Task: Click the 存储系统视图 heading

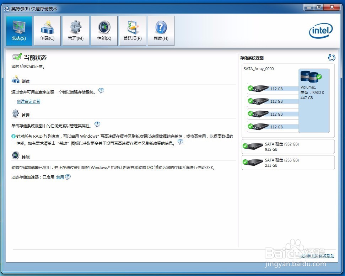Action: click(x=252, y=58)
